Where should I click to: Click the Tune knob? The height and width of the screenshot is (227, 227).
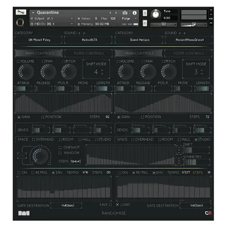156,15
